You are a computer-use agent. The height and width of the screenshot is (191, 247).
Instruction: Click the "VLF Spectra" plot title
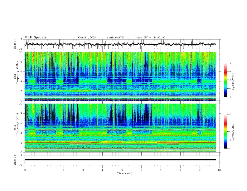pyautogui.click(x=35, y=37)
